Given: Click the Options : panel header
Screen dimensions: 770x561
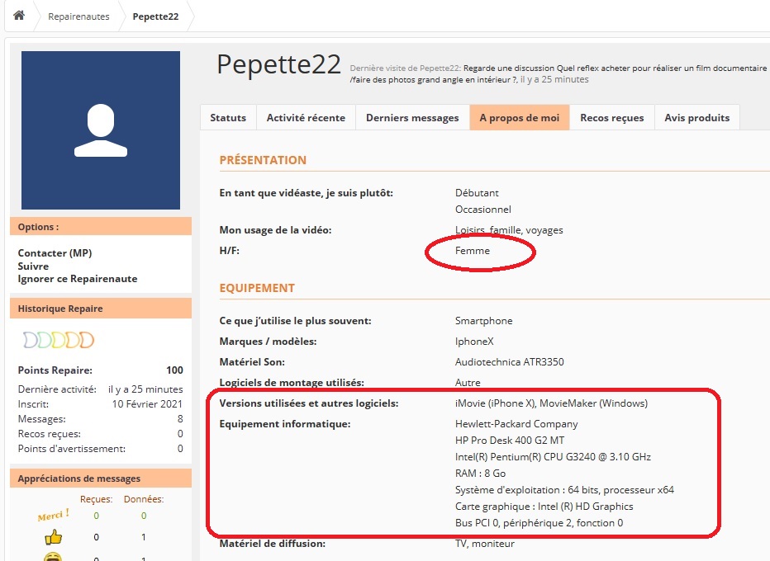Looking at the screenshot, I should [x=101, y=227].
